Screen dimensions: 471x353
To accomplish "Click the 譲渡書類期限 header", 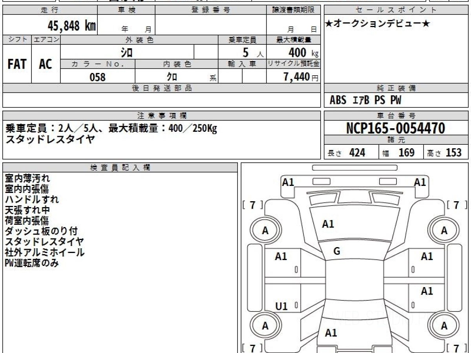I will click(293, 10).
